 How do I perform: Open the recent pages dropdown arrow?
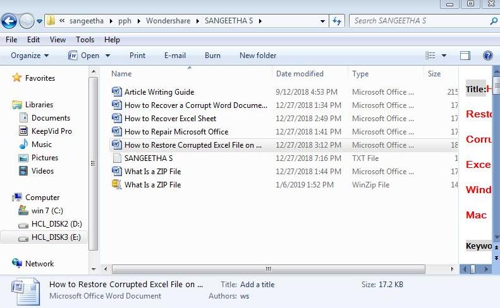[x=39, y=21]
